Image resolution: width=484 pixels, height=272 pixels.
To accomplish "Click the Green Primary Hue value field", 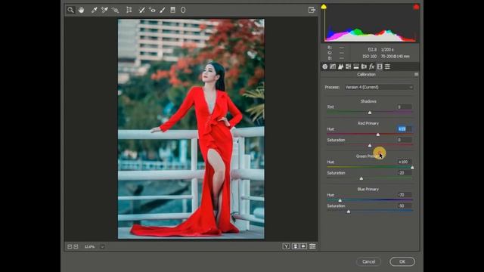I will click(404, 162).
